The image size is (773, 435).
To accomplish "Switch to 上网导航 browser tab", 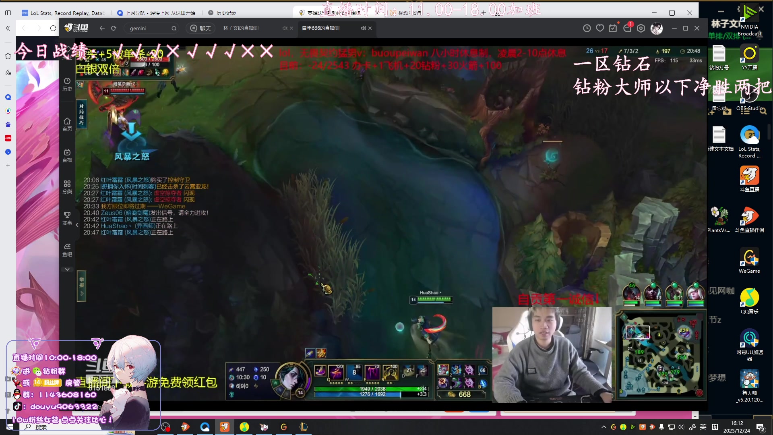I will [x=156, y=13].
